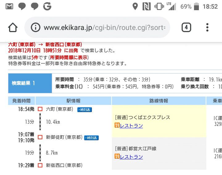Tap the 乗車料金(IC) 545円 summary line

coord(114,86)
